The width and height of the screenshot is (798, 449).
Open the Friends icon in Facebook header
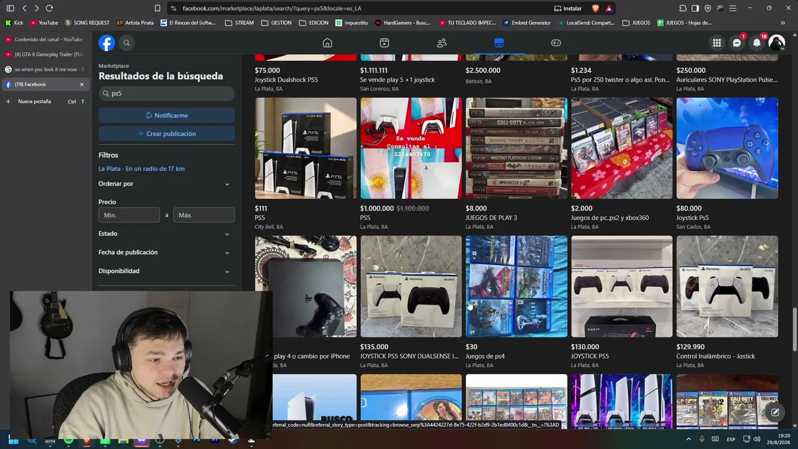[441, 43]
